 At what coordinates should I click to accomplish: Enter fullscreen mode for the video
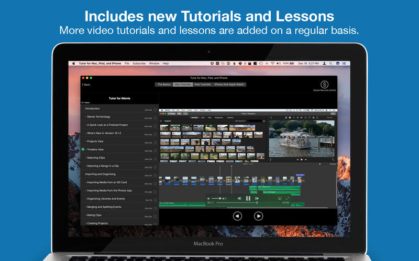tap(288, 198)
